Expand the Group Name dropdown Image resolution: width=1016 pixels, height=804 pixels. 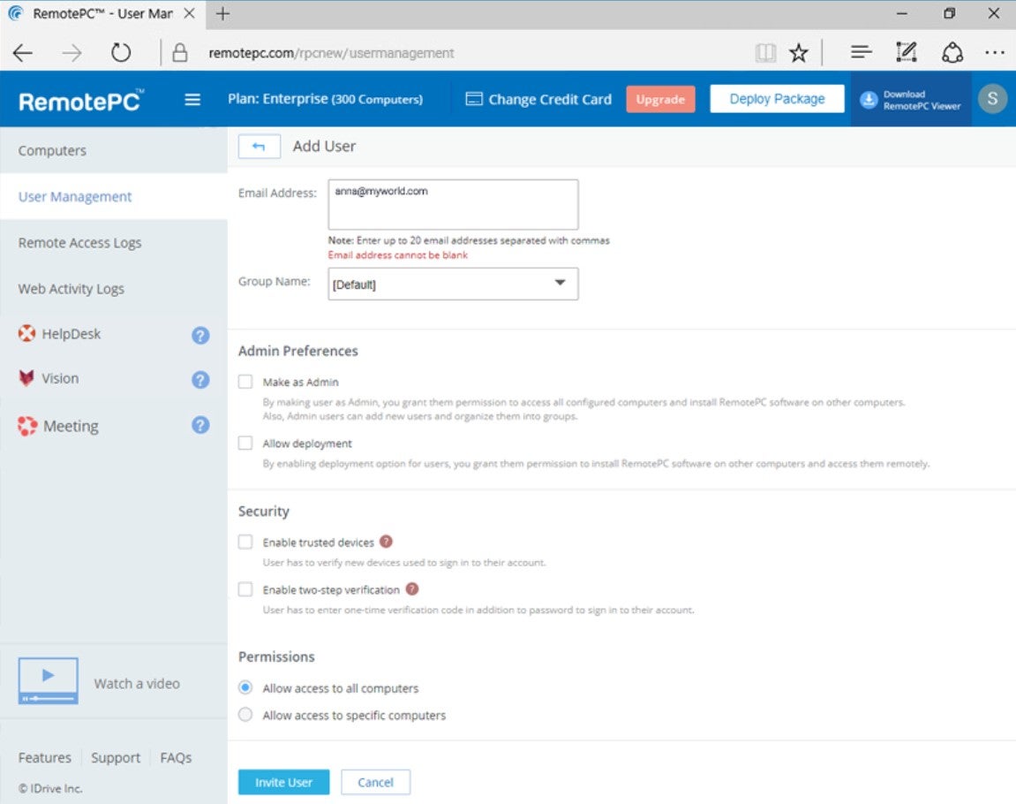point(453,284)
